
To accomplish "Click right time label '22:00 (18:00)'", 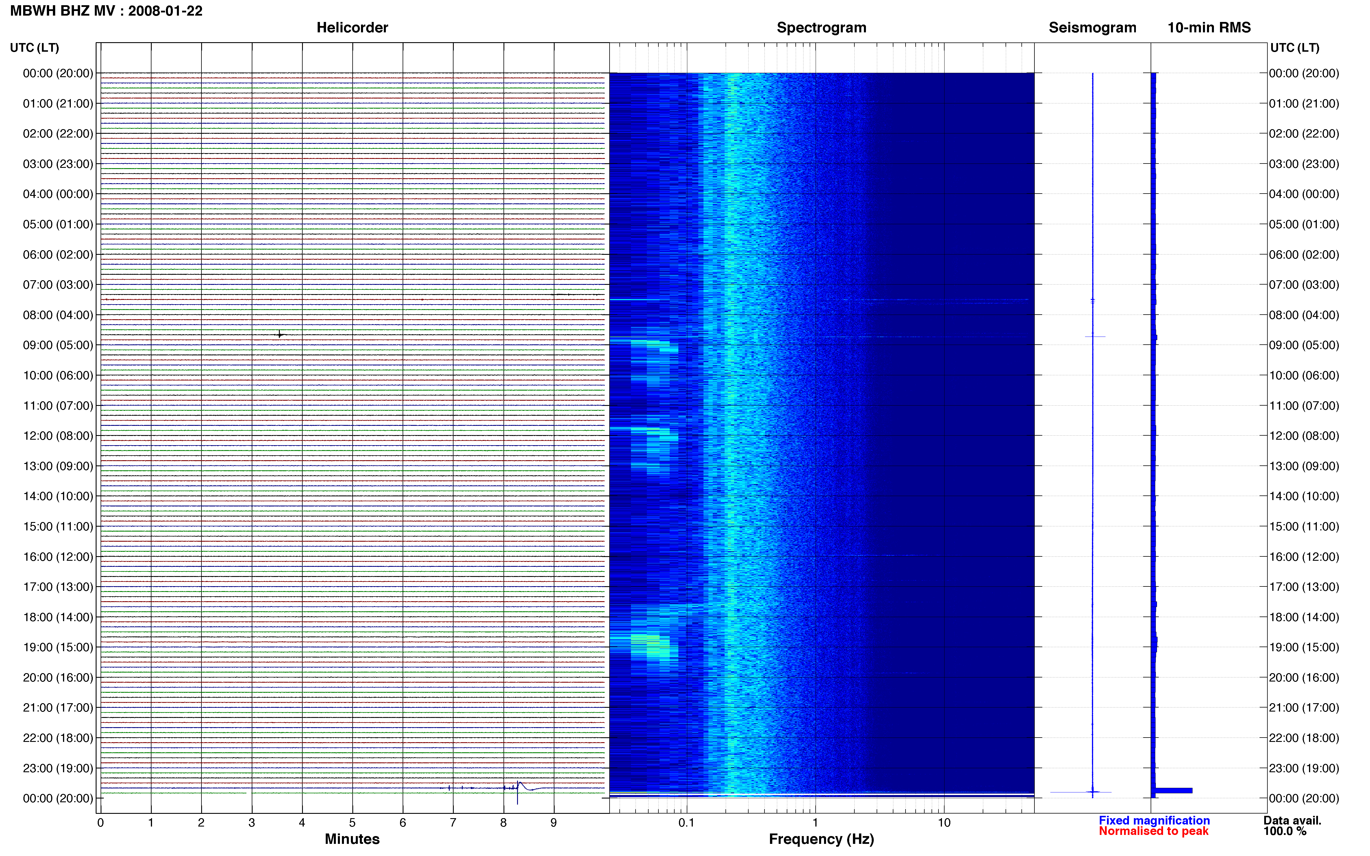I will tap(1304, 738).
